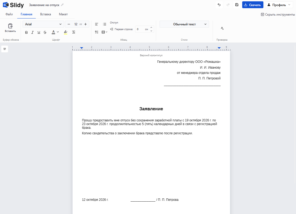Image resolution: width=296 pixels, height=214 pixels.
Task: Apply strikethrough to text
Action: (x=45, y=32)
